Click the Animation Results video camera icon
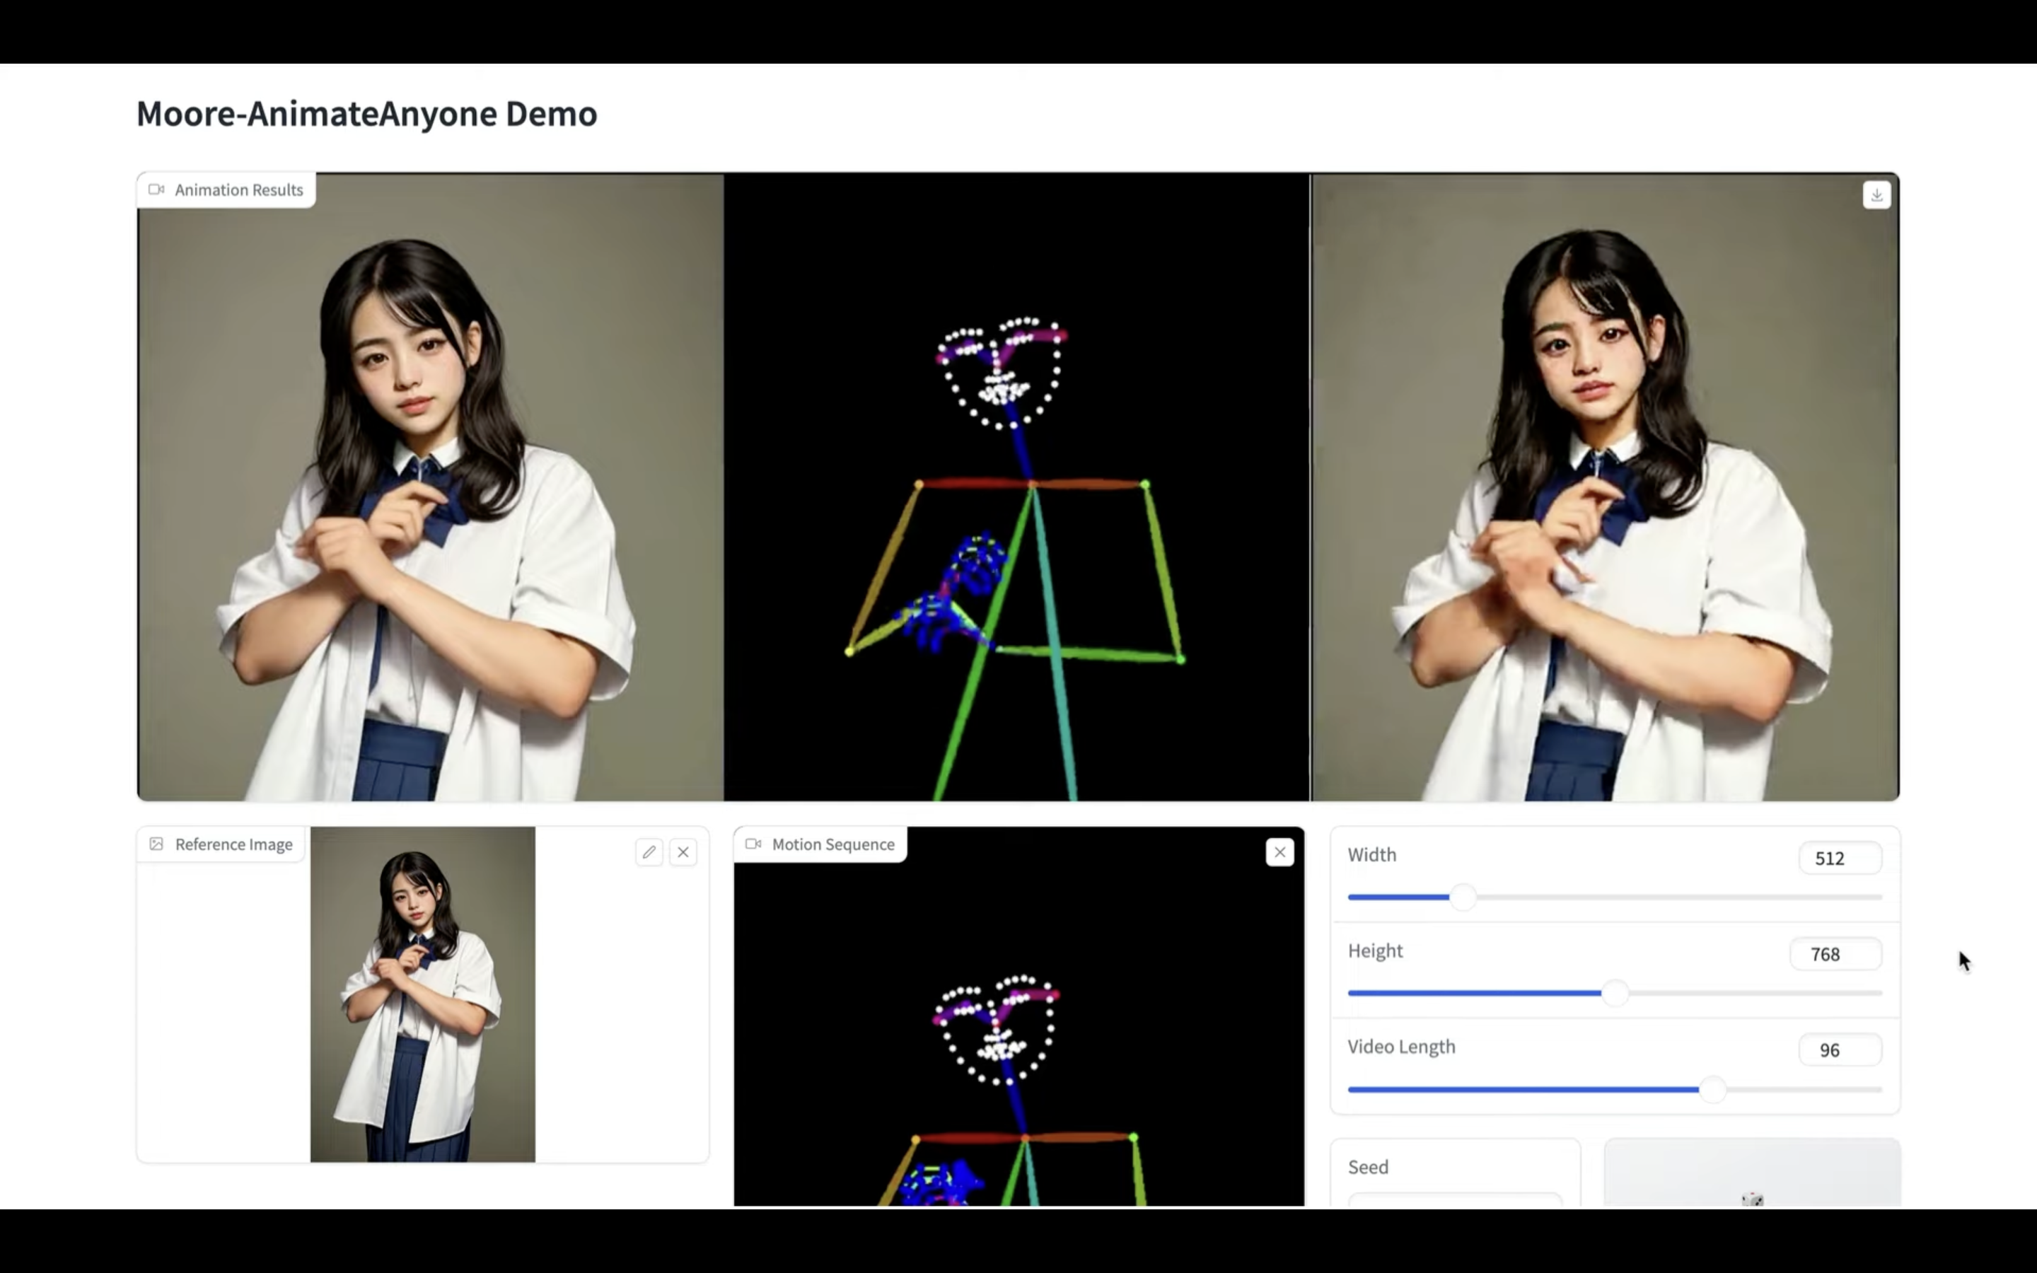Viewport: 2037px width, 1273px height. pos(156,190)
